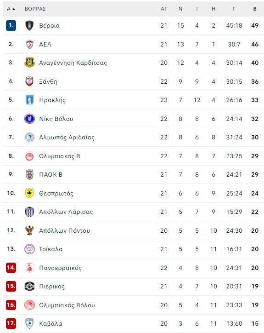The height and width of the screenshot is (333, 264).
Task: Sort table by the # rank arrow
Action: coord(11,9)
